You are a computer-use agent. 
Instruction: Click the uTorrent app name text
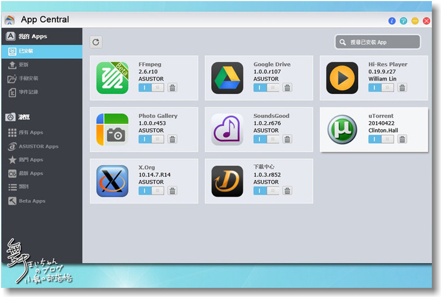coord(381,116)
